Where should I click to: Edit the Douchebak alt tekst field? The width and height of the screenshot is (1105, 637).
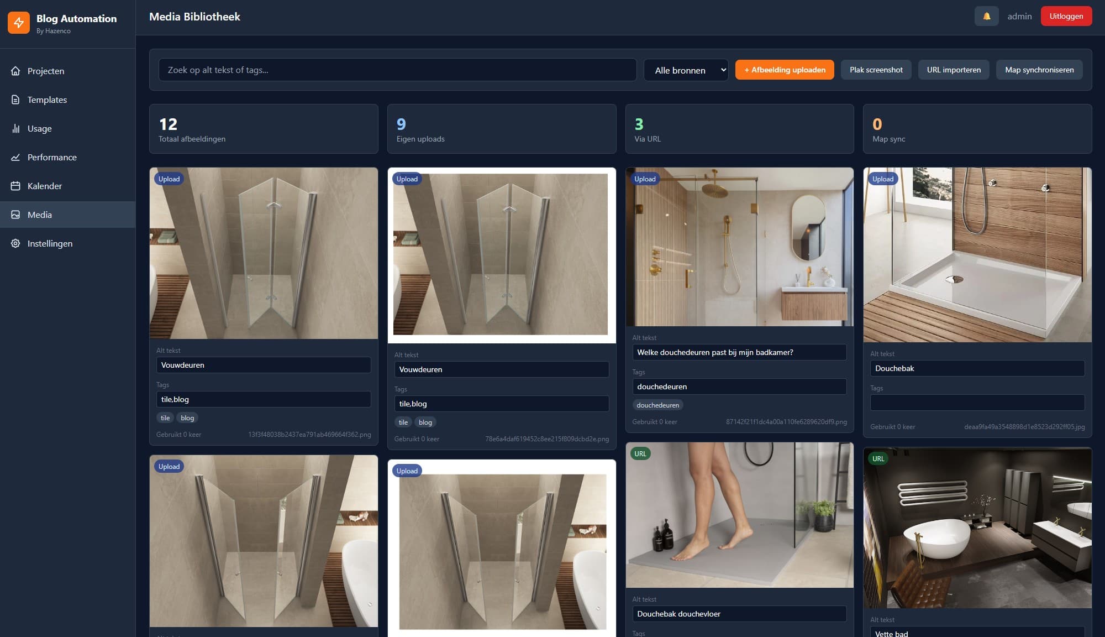[977, 368]
